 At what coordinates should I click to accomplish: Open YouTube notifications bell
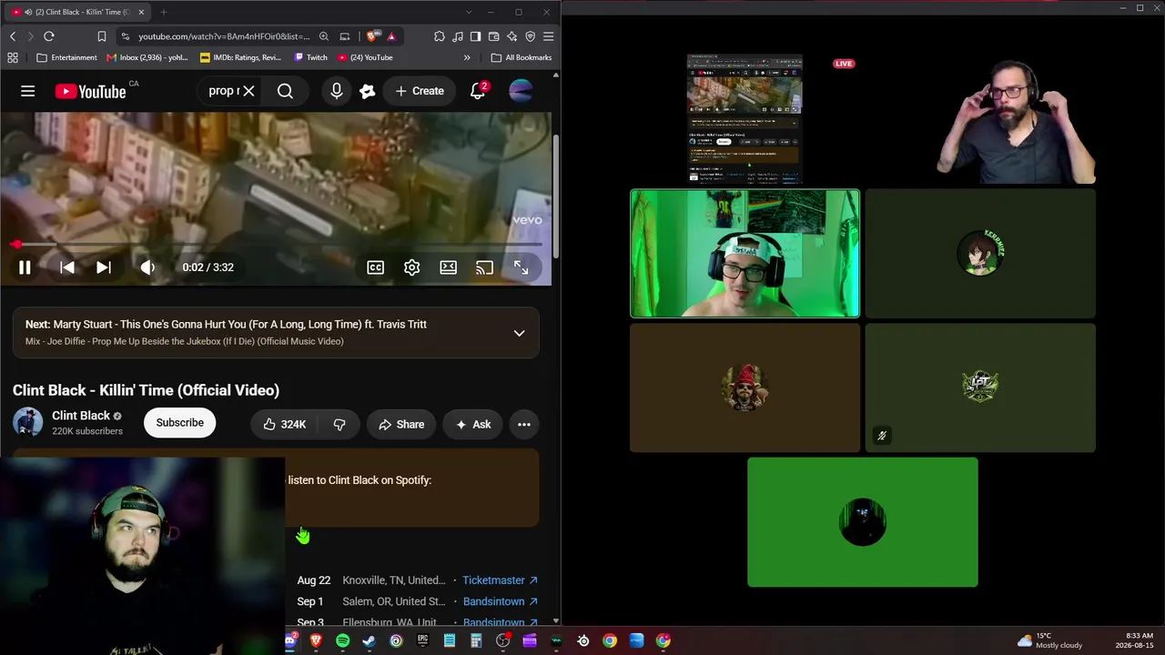(478, 91)
